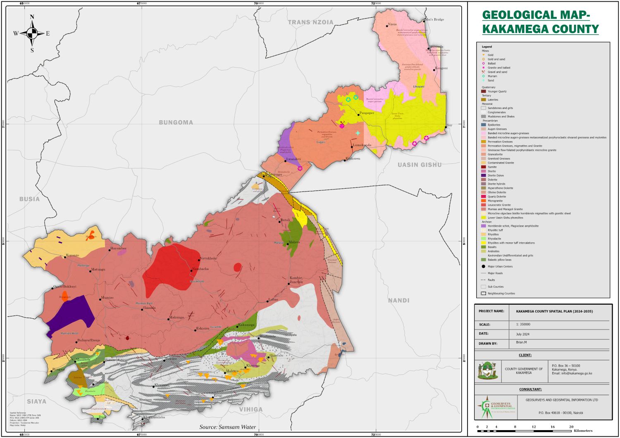Click the Younger Quartz color swatch
Viewport: 620px width, 438px height.
[484, 91]
